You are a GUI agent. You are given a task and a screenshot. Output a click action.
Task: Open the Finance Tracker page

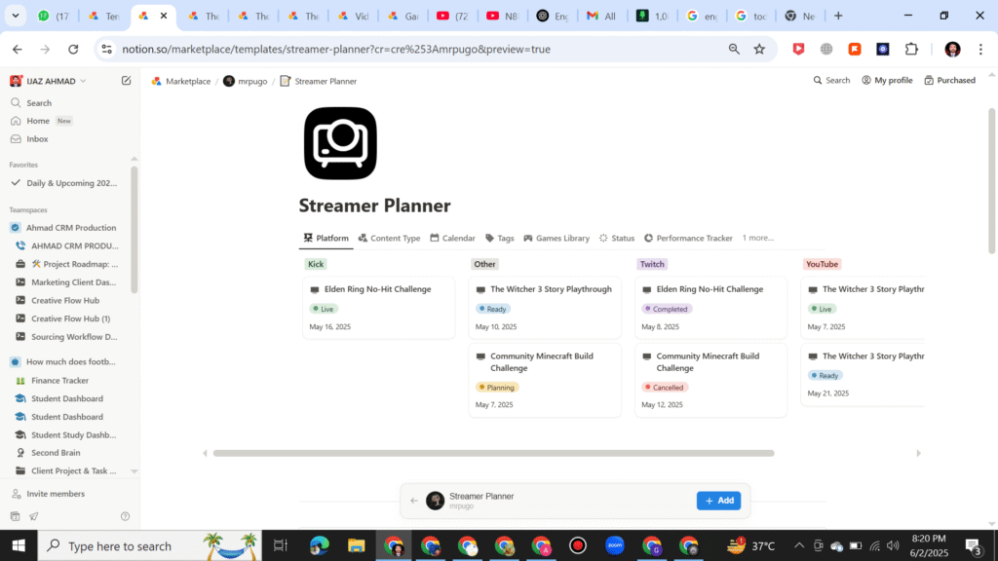tap(59, 381)
